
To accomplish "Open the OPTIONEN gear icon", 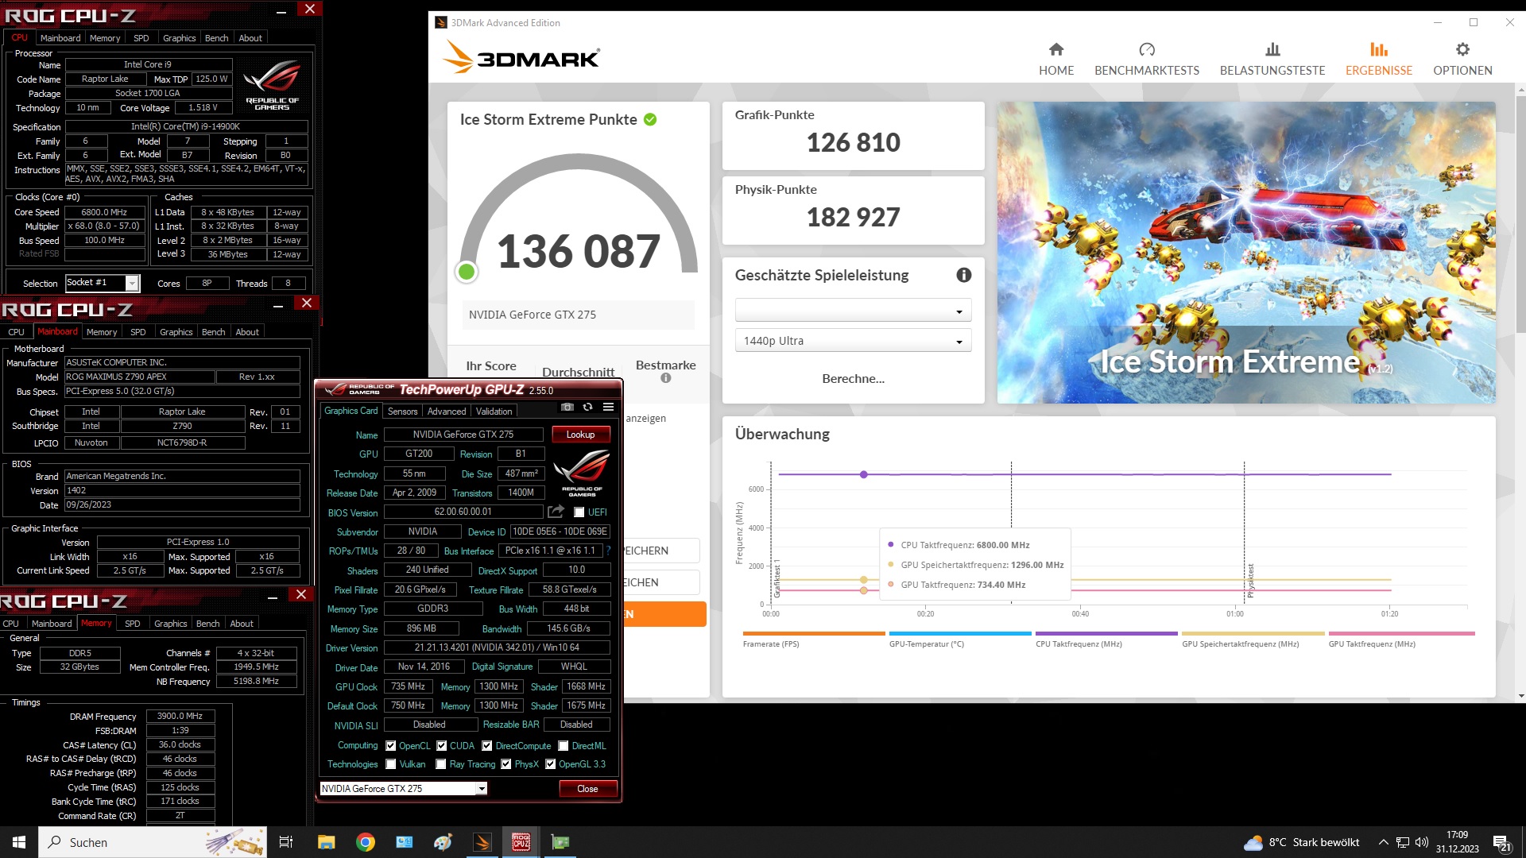I will (x=1462, y=49).
